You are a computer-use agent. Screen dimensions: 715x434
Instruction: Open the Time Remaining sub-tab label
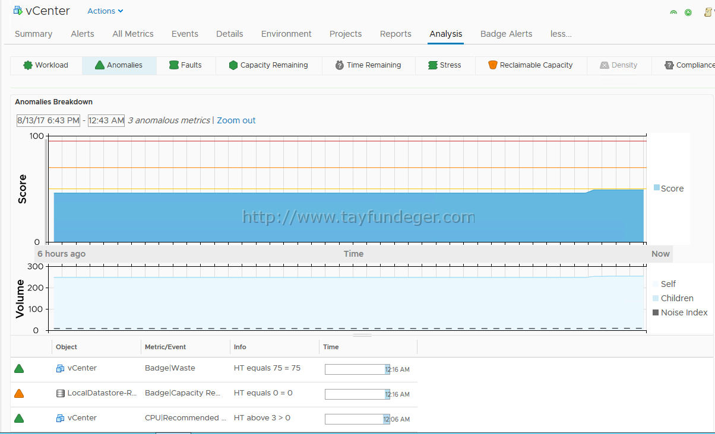point(374,65)
